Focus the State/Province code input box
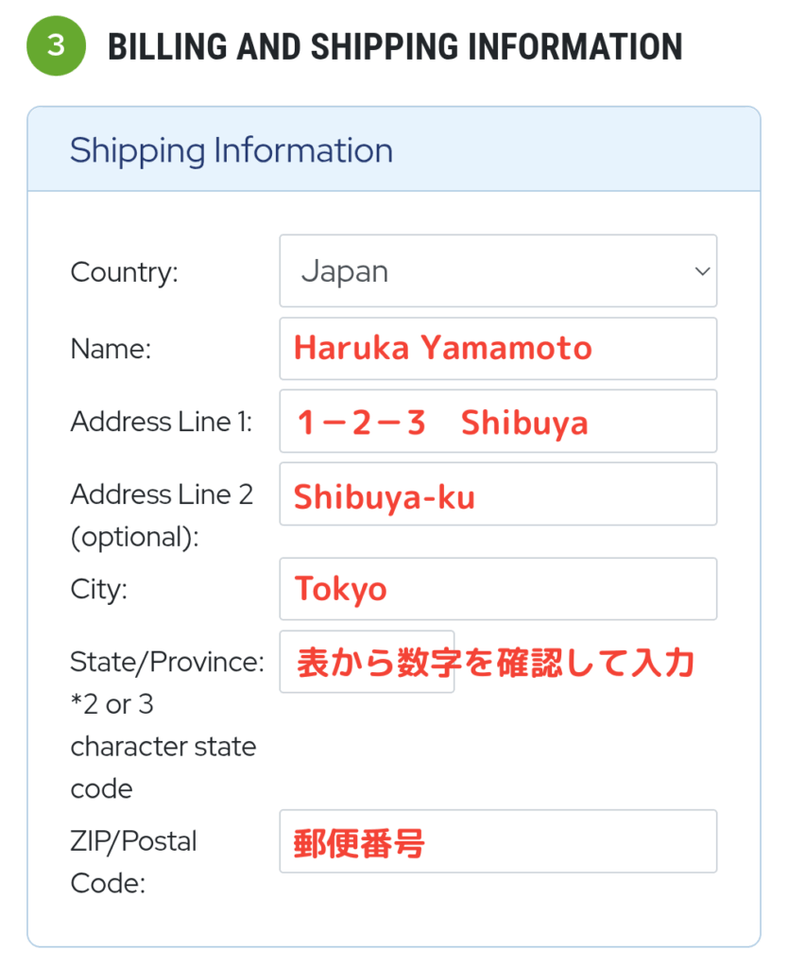Screen dimensions: 788x968 pos(367,662)
